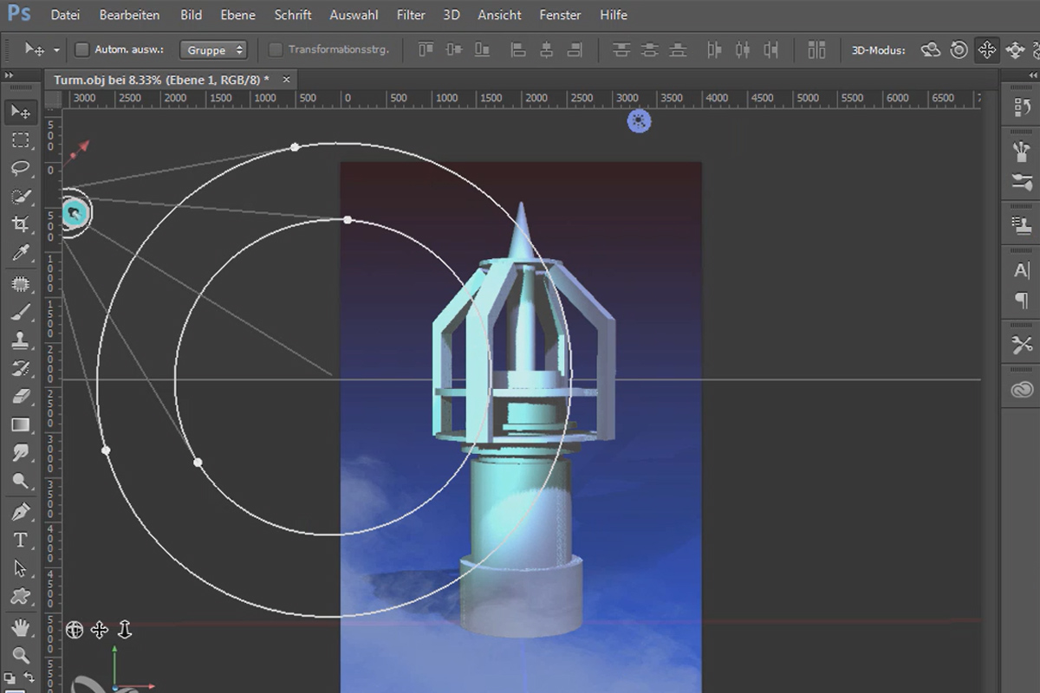This screenshot has width=1040, height=693.
Task: Switch to the Turm.obj document tab
Action: pyautogui.click(x=161, y=79)
